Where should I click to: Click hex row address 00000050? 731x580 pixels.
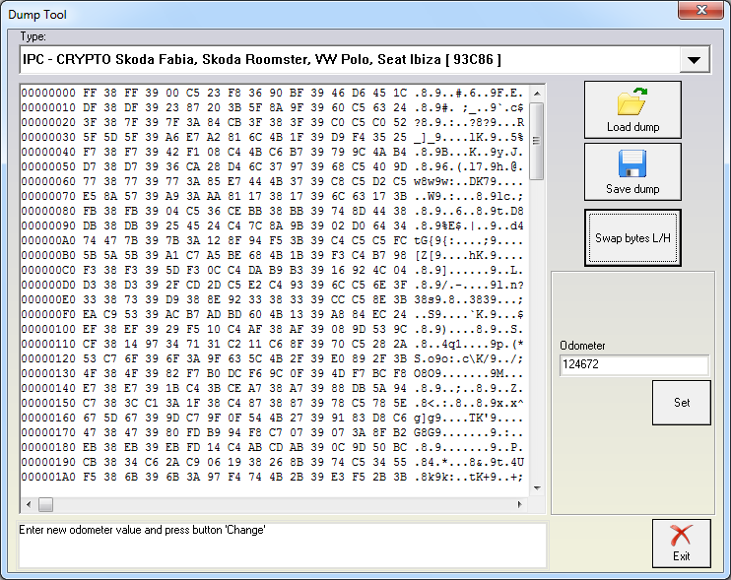(48, 166)
